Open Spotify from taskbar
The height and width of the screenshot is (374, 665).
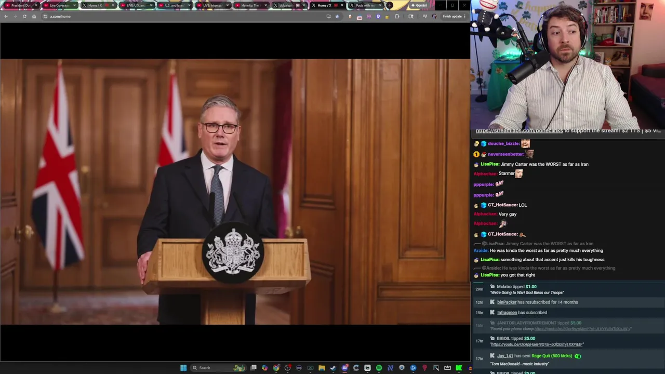coord(379,368)
